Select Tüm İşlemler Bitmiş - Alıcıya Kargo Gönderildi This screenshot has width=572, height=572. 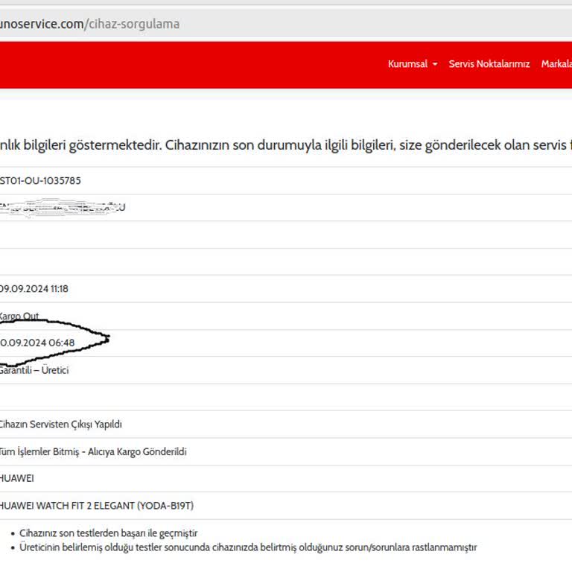click(93, 451)
